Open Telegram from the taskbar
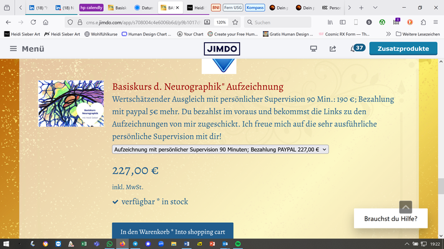The height and width of the screenshot is (249, 444). tap(135, 243)
